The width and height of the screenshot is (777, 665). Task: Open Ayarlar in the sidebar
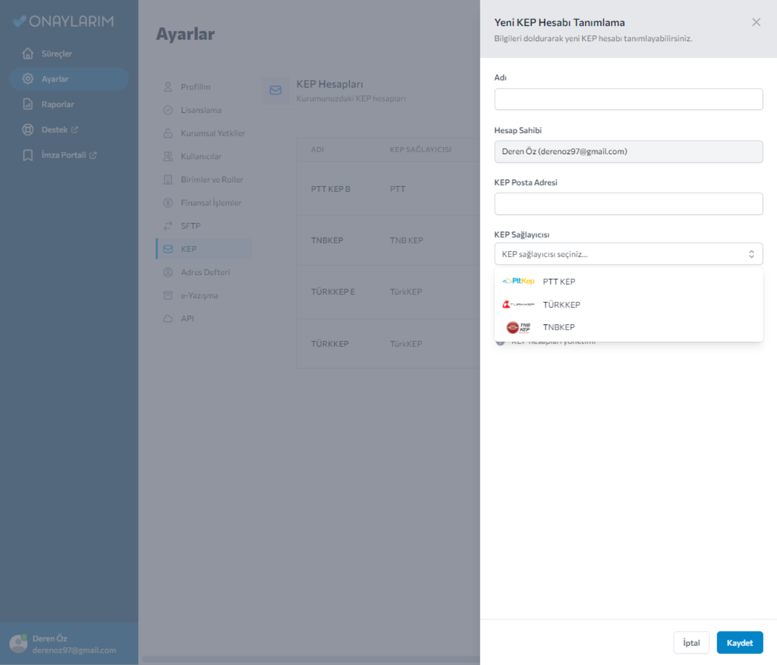click(55, 79)
